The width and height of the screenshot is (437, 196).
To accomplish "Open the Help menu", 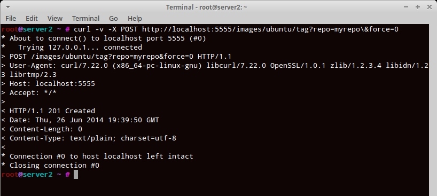I will [135, 18].
